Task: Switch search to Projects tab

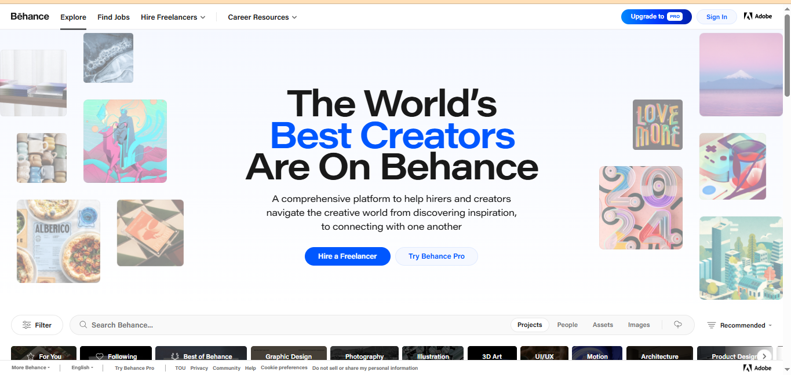Action: click(530, 325)
